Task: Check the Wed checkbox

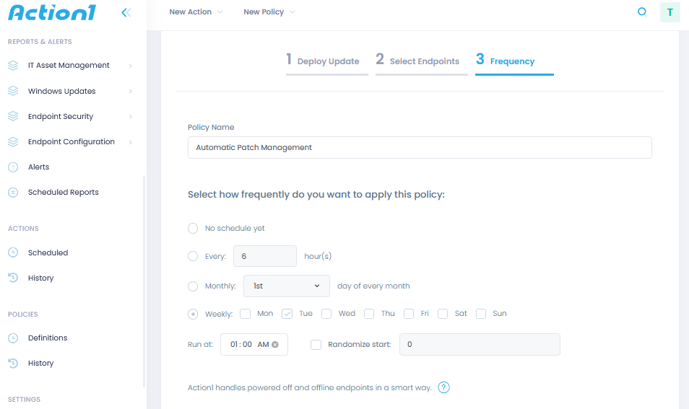Action: [x=326, y=314]
